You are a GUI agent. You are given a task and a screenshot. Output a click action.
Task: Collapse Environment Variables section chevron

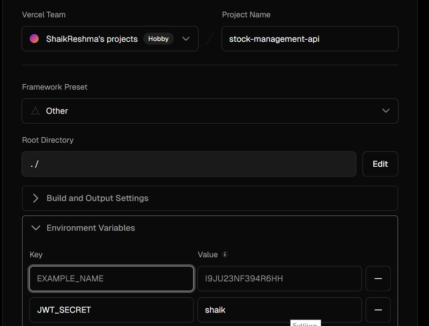(36, 228)
